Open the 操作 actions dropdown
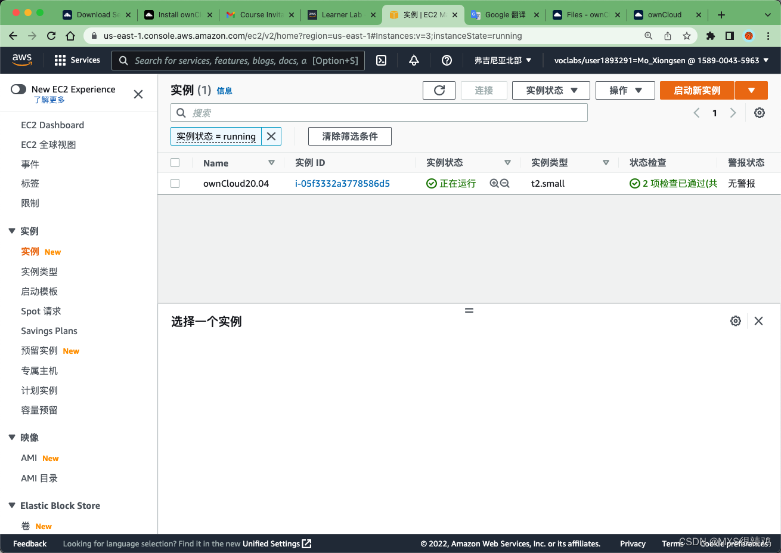The width and height of the screenshot is (781, 553). tap(625, 90)
